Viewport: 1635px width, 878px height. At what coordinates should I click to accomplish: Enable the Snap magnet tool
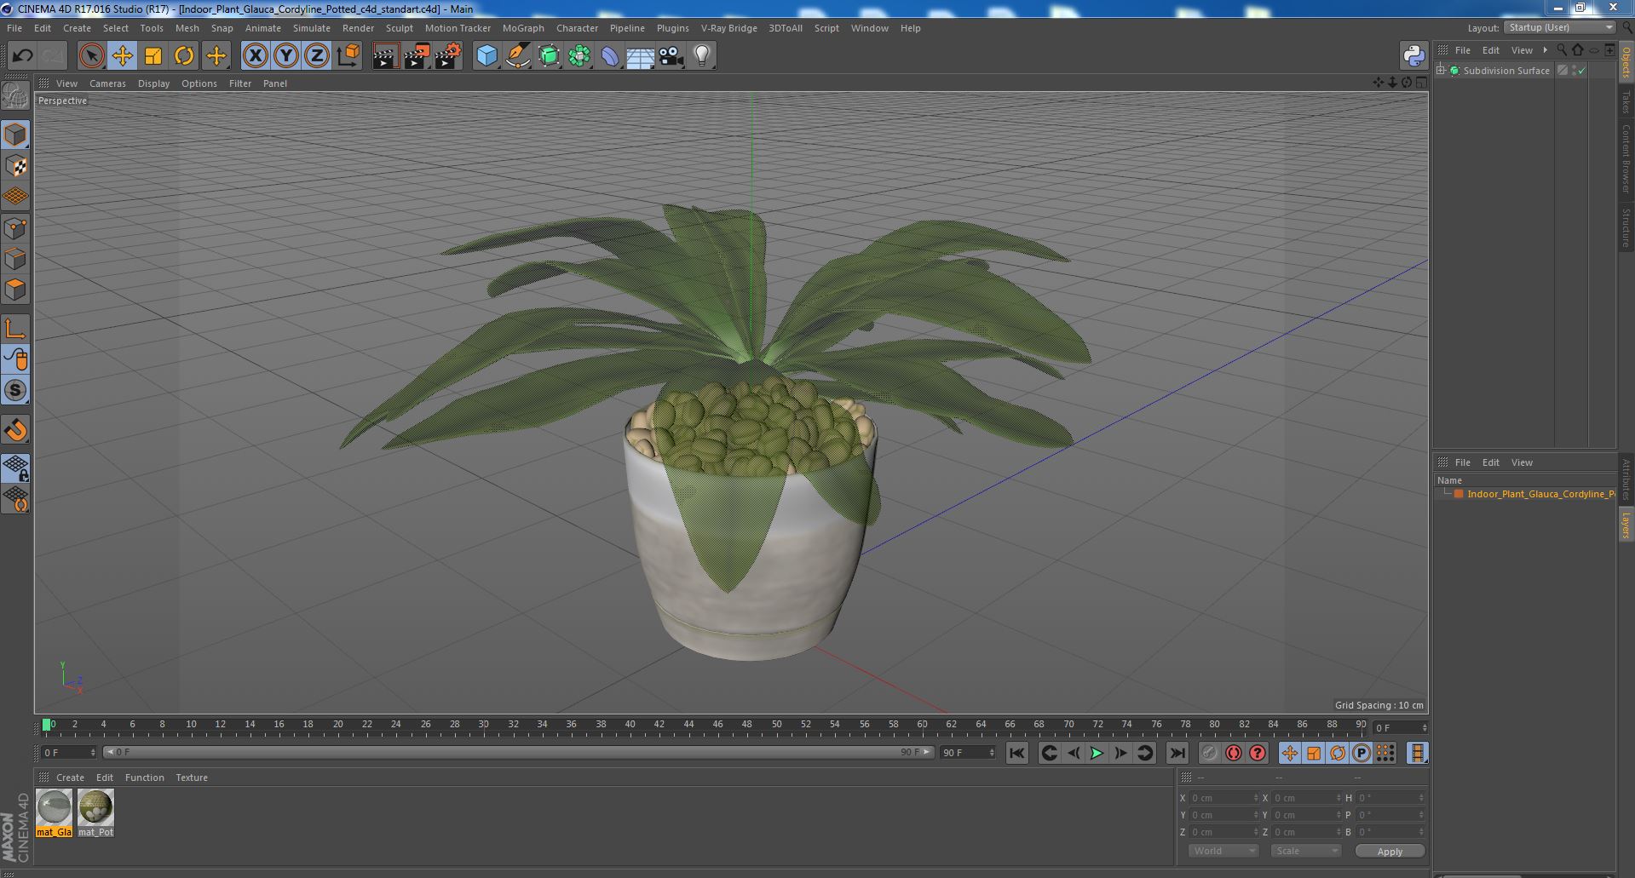(15, 430)
